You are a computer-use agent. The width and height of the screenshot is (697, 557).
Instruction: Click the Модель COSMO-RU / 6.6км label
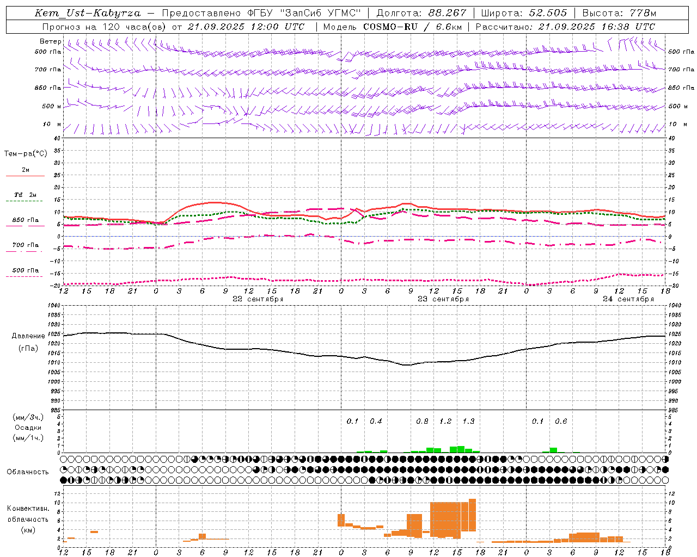pyautogui.click(x=392, y=27)
